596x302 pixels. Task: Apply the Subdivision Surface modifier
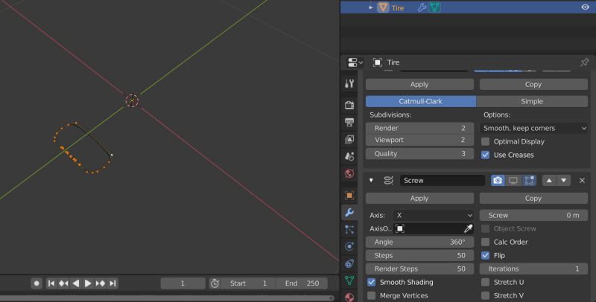coord(419,85)
